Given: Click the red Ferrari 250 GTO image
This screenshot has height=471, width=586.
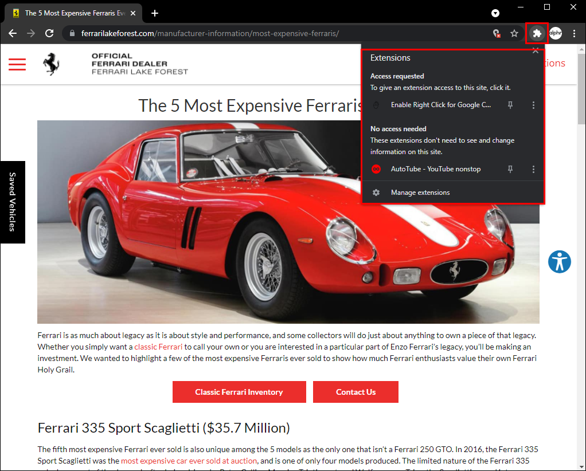Looking at the screenshot, I should pos(288,222).
